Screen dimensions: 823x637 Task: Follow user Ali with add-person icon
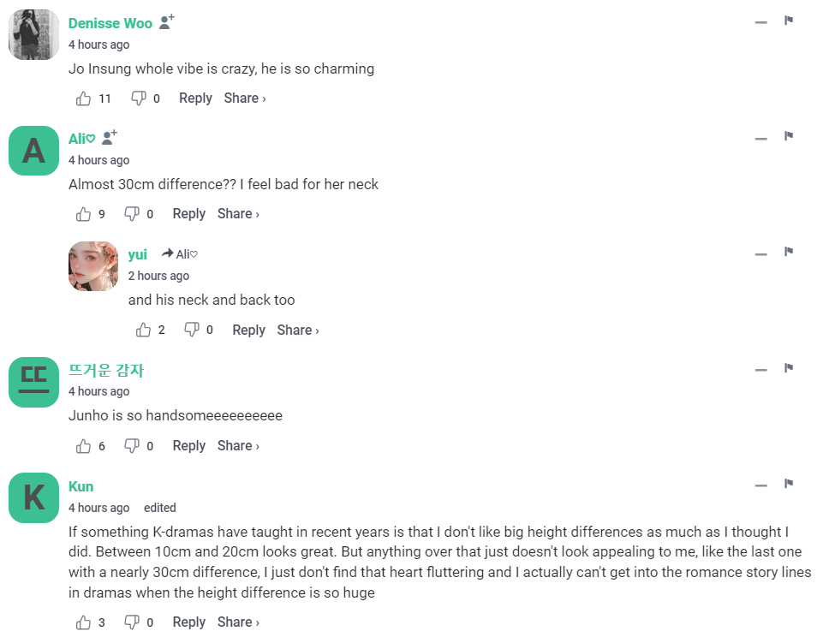point(109,138)
